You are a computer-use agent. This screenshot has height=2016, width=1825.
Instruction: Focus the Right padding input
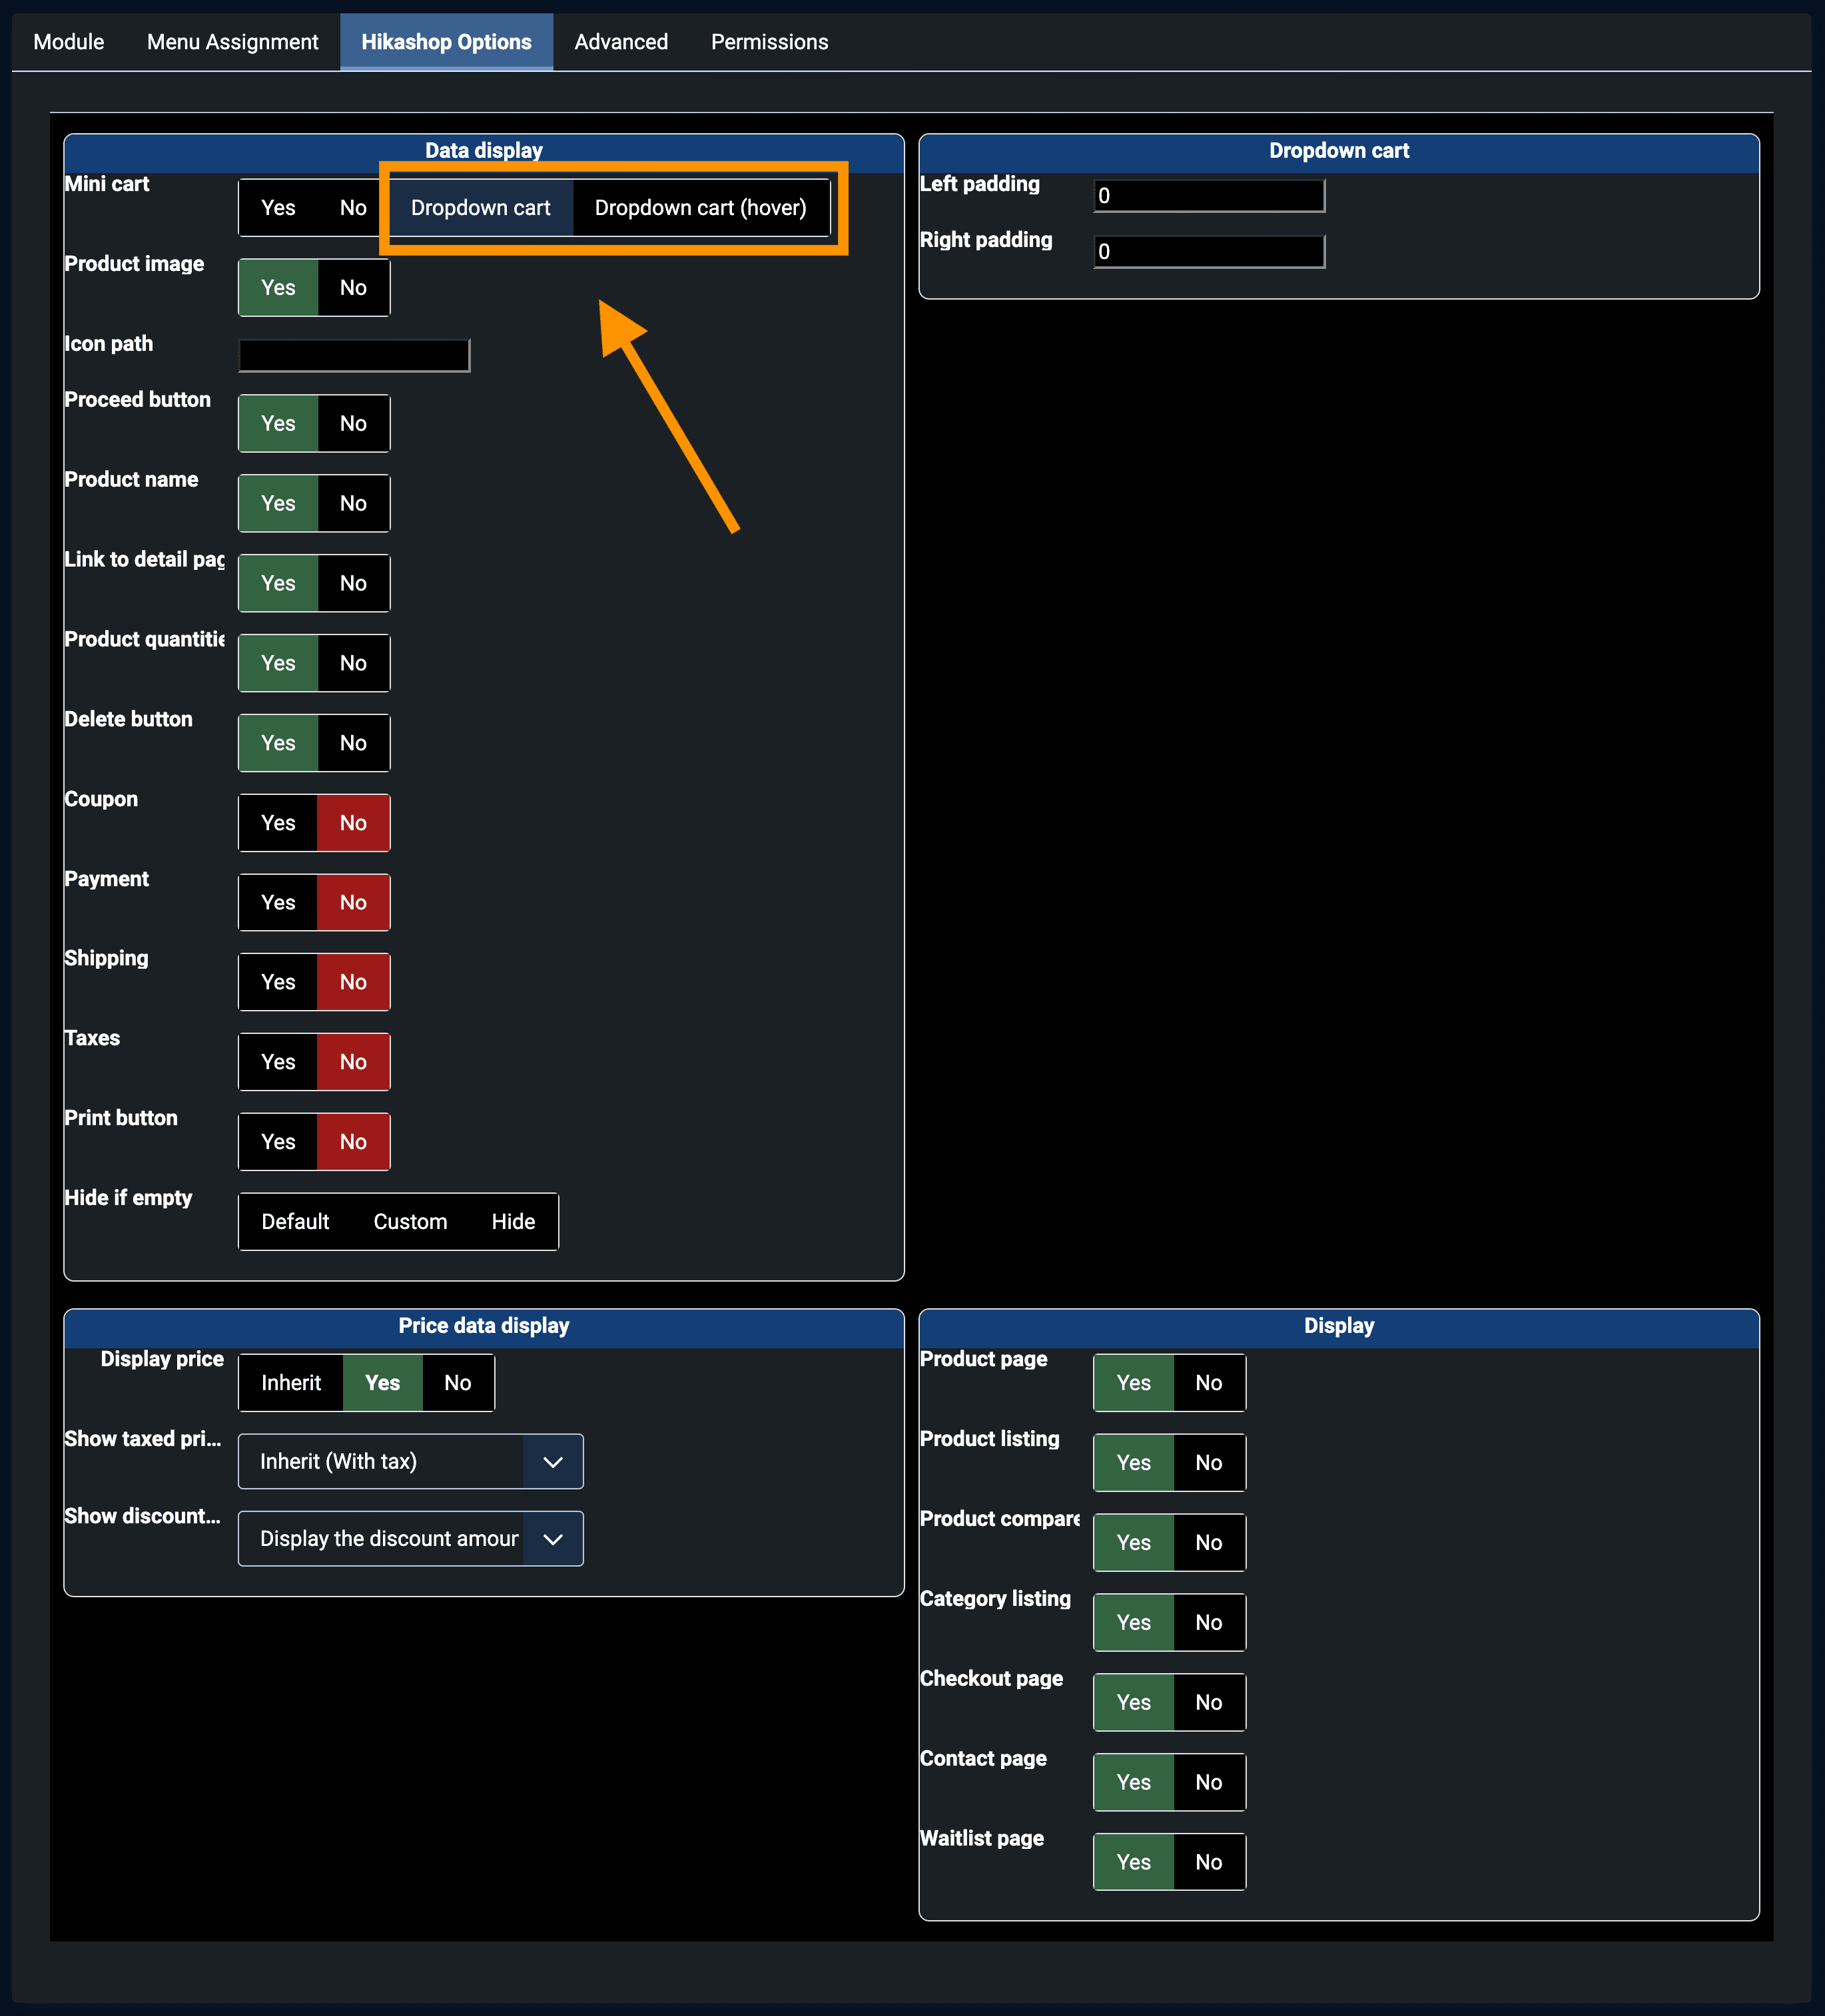(x=1209, y=252)
